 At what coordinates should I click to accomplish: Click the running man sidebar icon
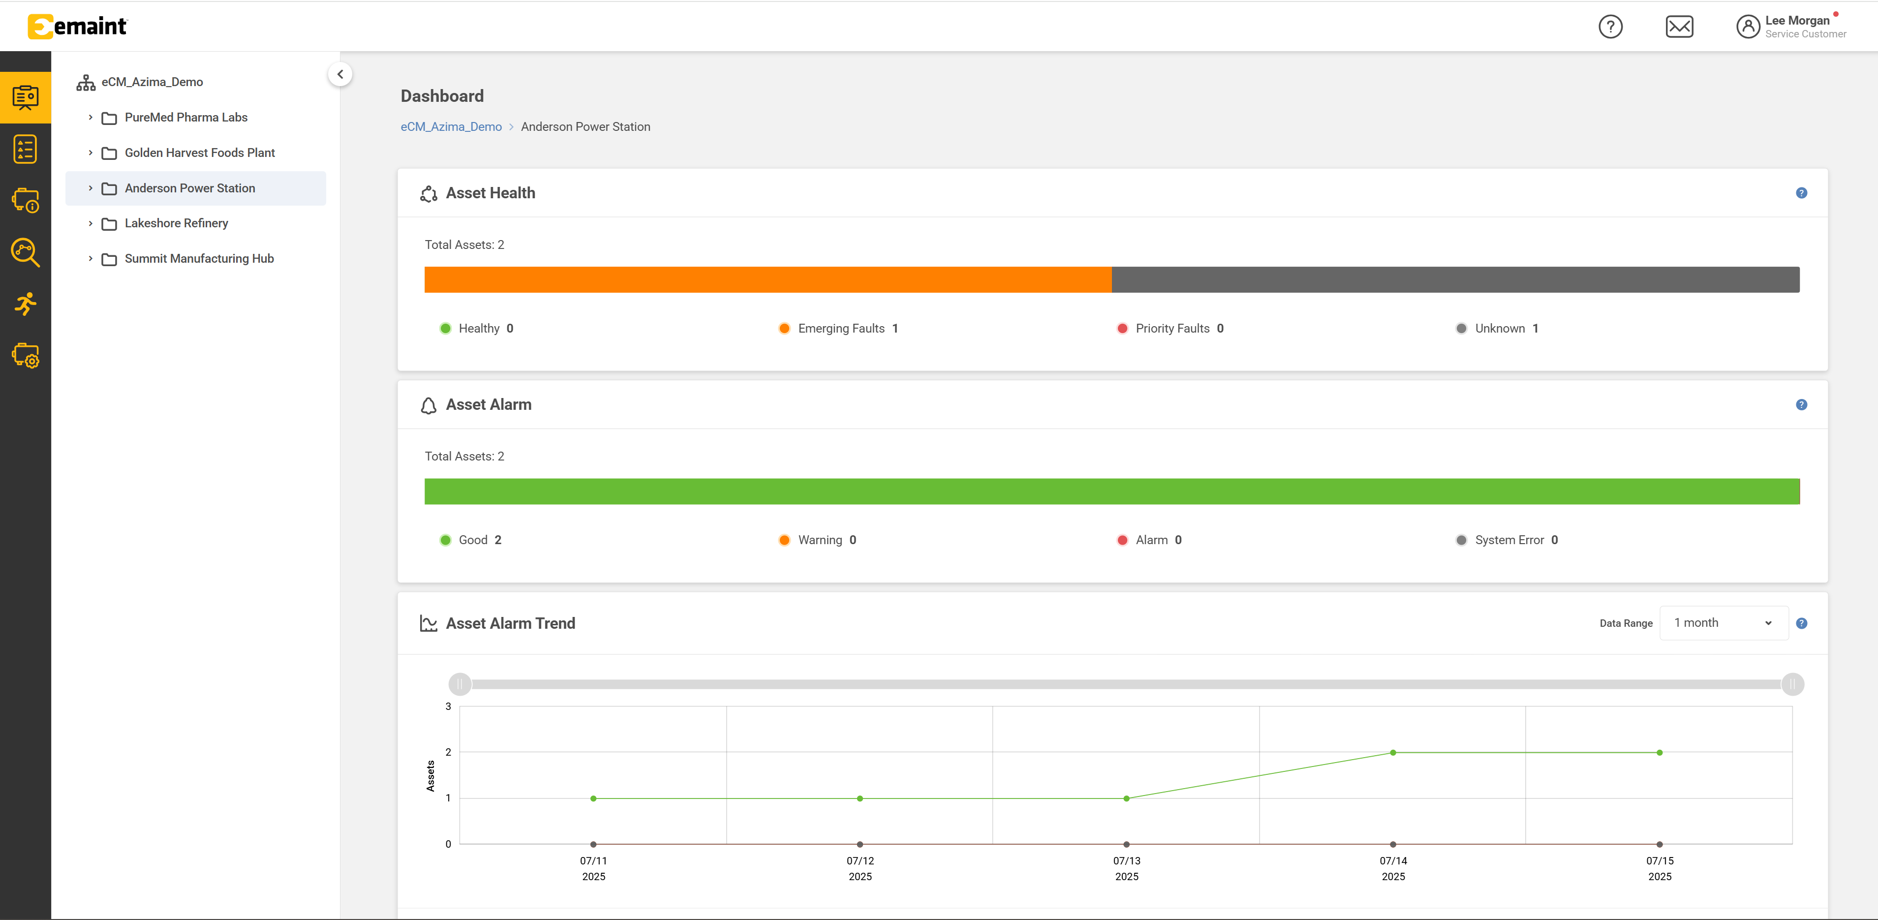(x=26, y=304)
